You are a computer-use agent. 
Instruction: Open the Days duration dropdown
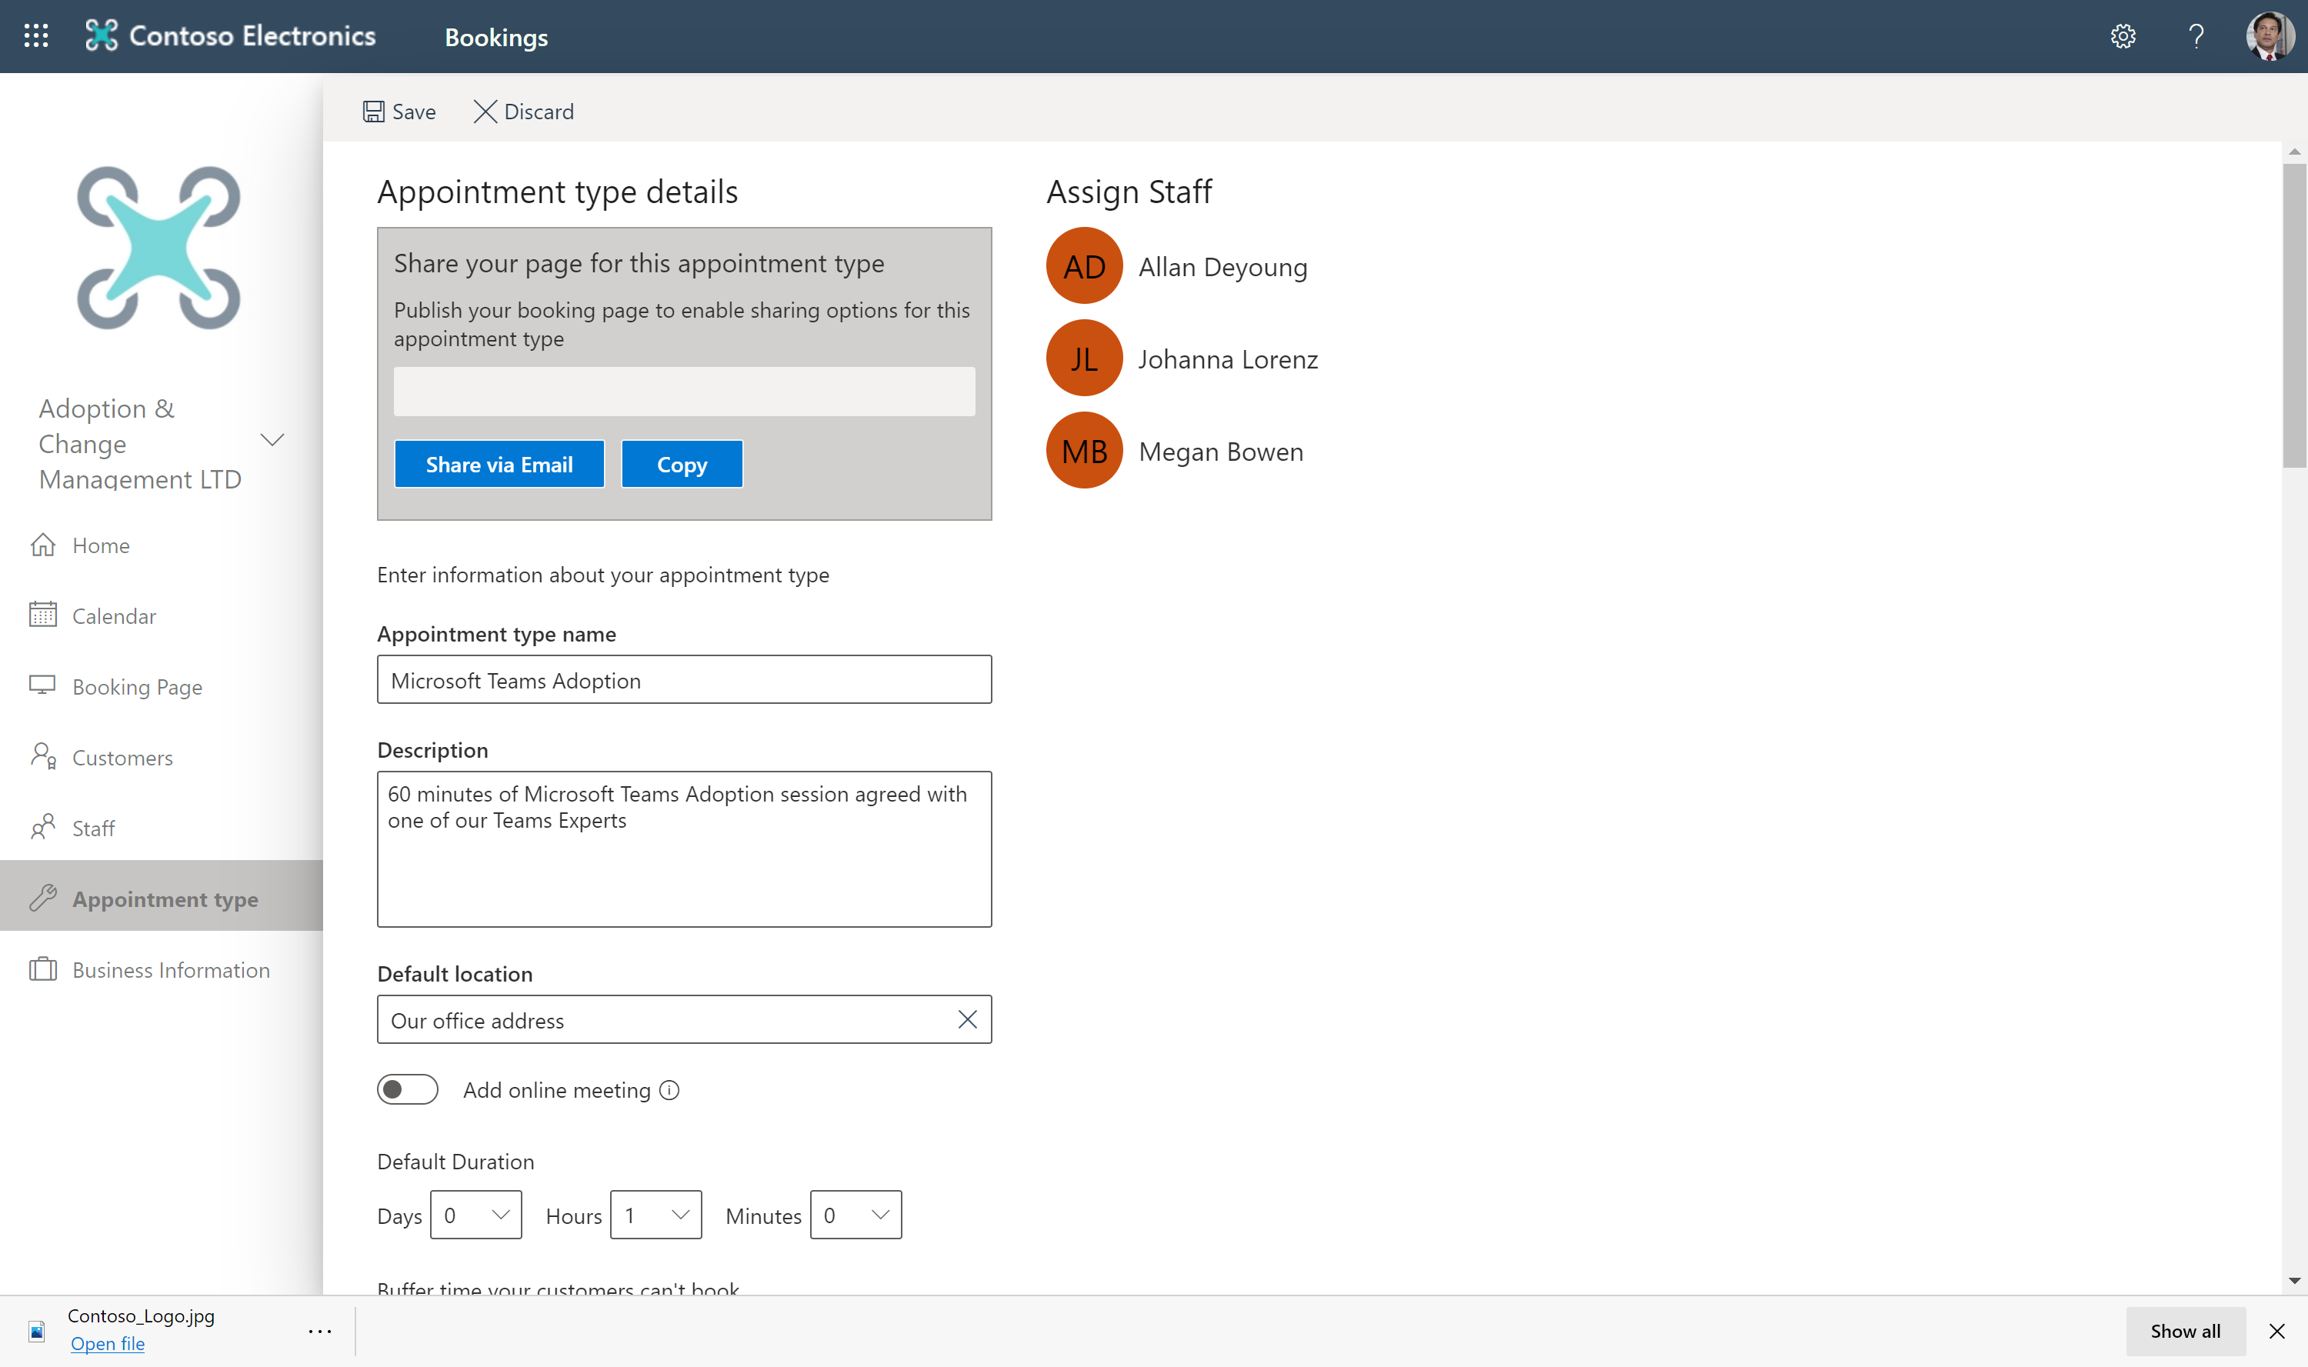click(475, 1215)
